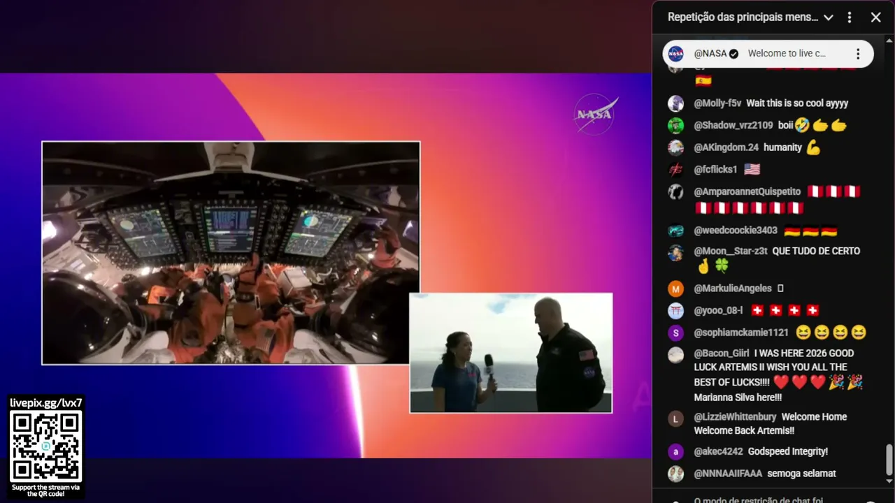Click @sophiamckamie1121's profile avatar
Screen dimensions: 895x503
click(x=675, y=333)
